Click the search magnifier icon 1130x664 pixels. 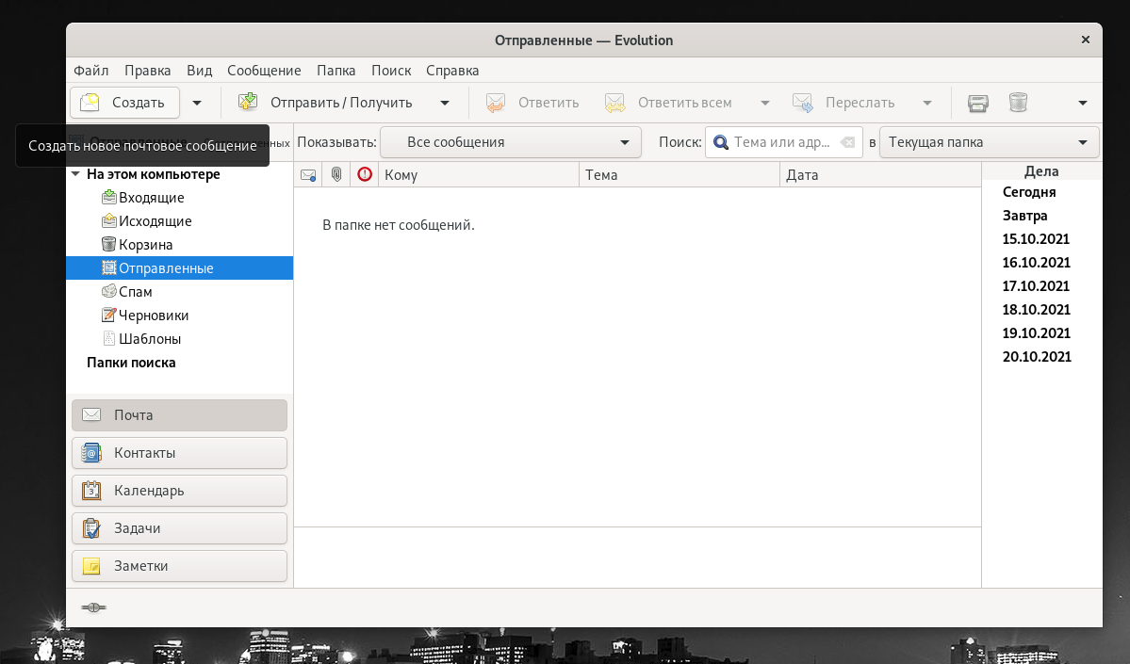point(721,142)
